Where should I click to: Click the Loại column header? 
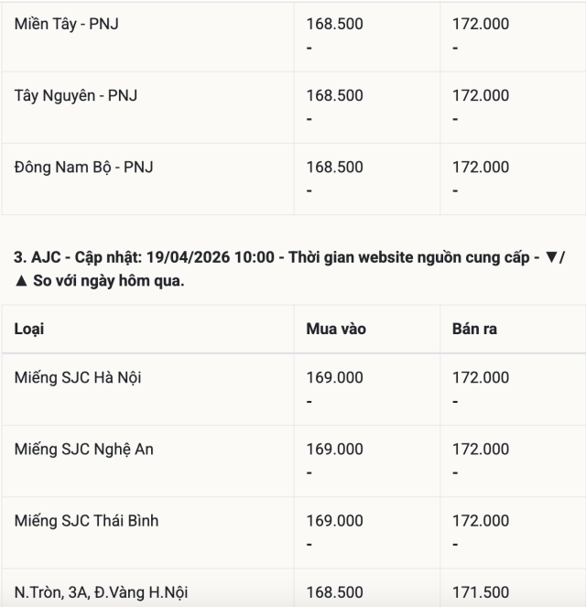pos(29,329)
